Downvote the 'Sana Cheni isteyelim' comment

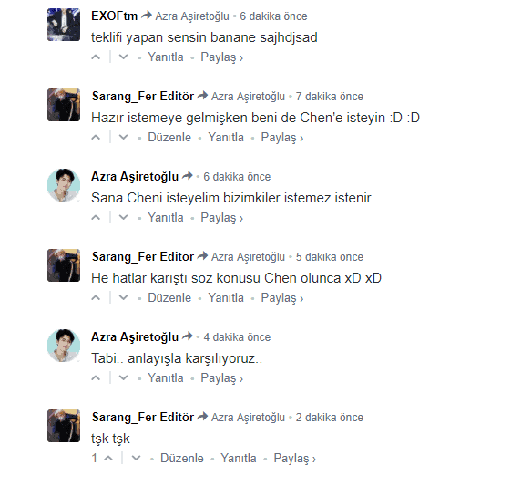click(x=123, y=218)
